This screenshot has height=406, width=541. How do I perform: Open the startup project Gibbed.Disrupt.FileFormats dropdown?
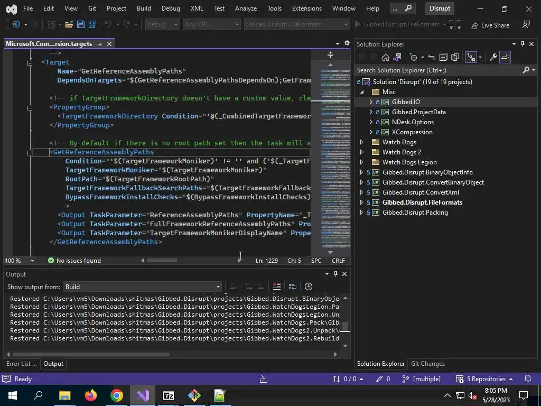point(297,24)
